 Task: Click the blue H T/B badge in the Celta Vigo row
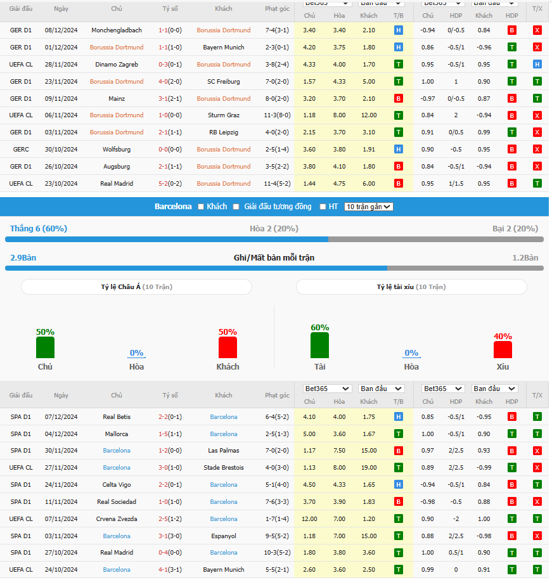[398, 485]
